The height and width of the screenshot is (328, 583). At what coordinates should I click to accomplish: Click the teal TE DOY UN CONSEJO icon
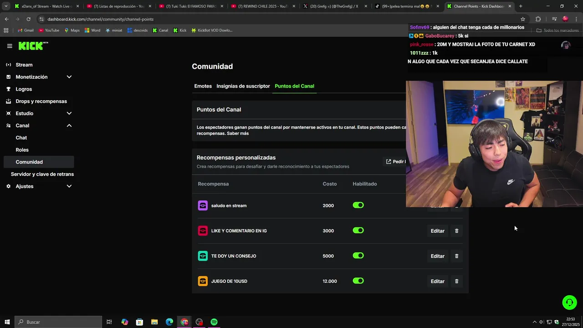[203, 256]
